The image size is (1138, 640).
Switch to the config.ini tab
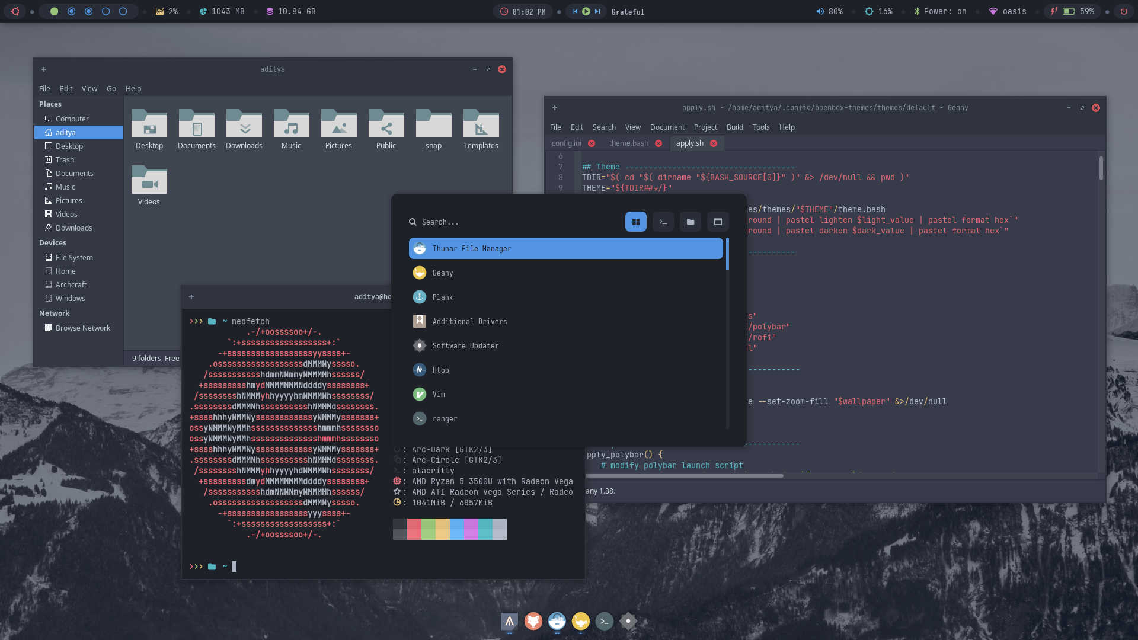566,143
